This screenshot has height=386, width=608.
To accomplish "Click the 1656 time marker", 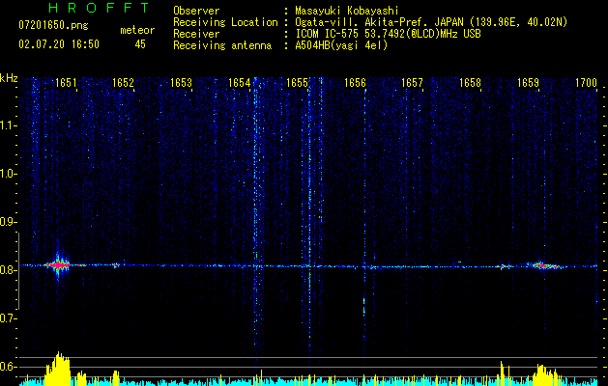I will [x=355, y=83].
